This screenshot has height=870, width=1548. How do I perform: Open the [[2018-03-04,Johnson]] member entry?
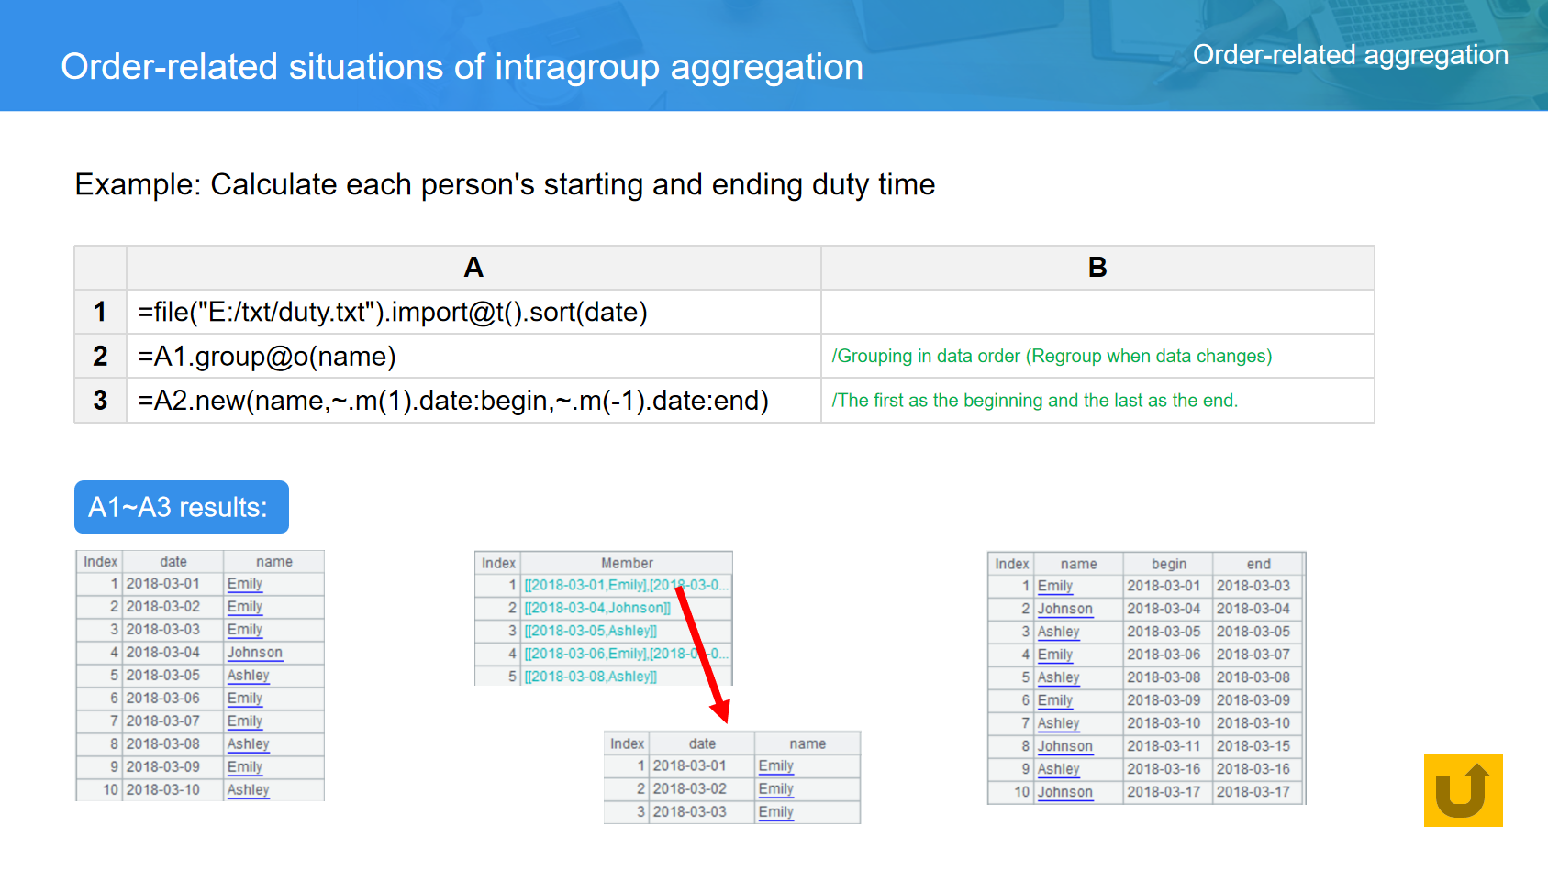coord(596,608)
